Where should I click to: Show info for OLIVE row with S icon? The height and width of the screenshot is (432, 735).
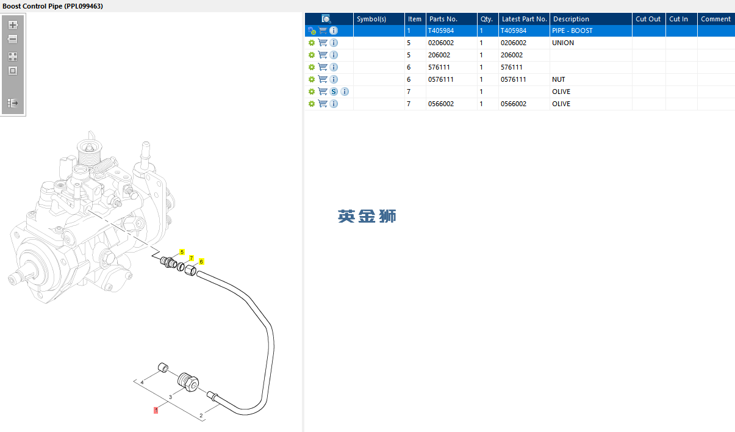coord(345,92)
